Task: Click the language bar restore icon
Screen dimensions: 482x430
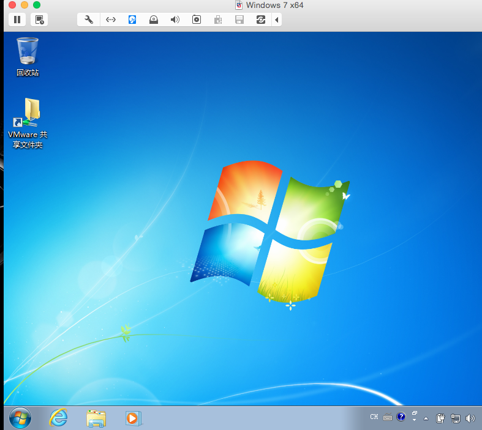Action: [415, 413]
